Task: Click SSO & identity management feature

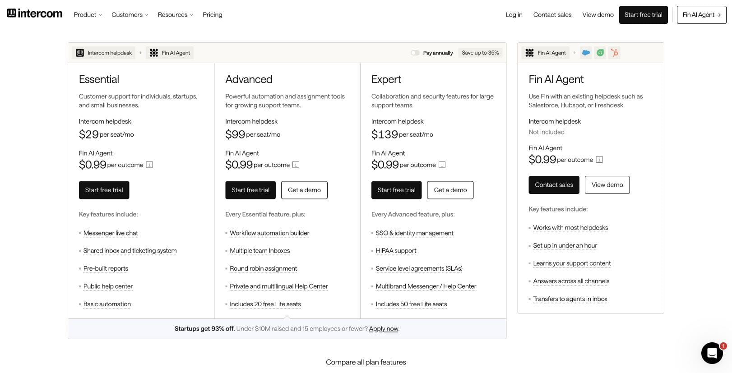Action: tap(415, 233)
